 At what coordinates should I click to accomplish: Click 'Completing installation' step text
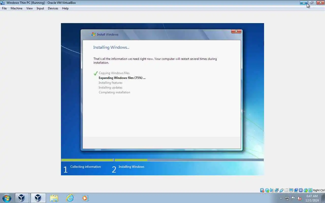pyautogui.click(x=115, y=92)
